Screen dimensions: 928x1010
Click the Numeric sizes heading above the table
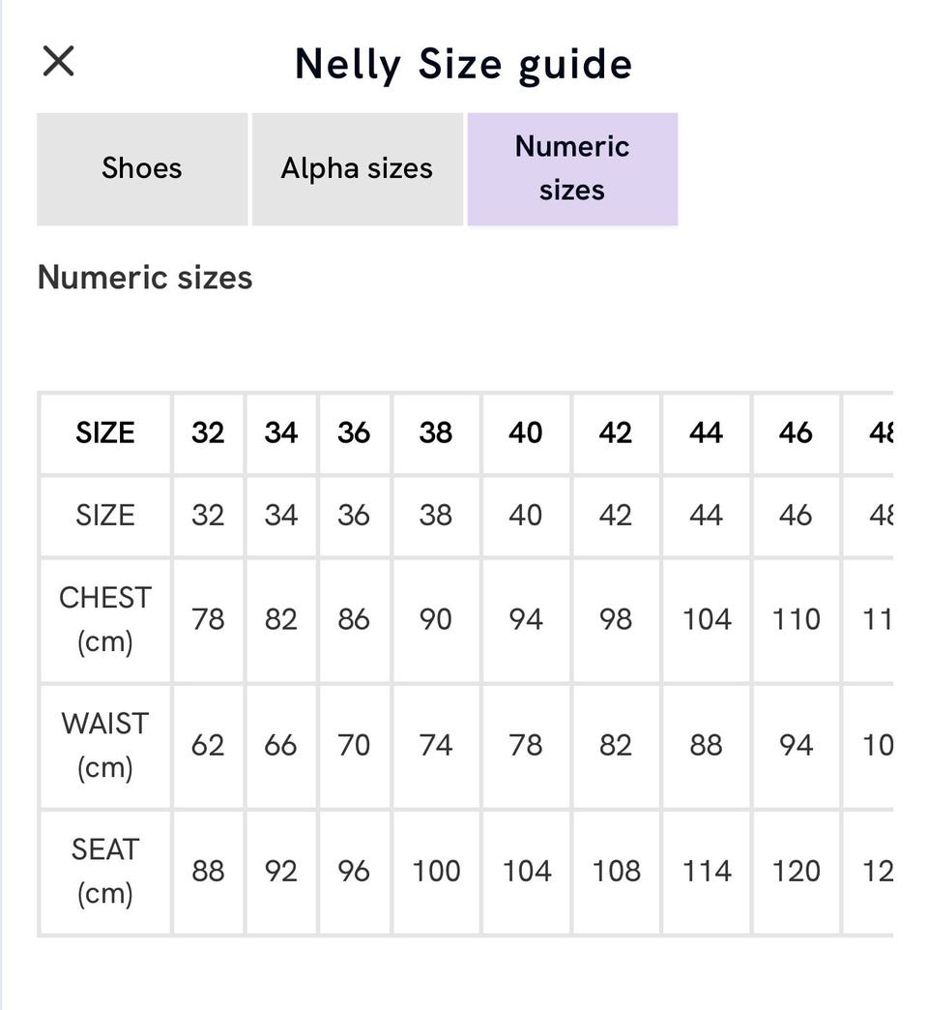(x=145, y=278)
